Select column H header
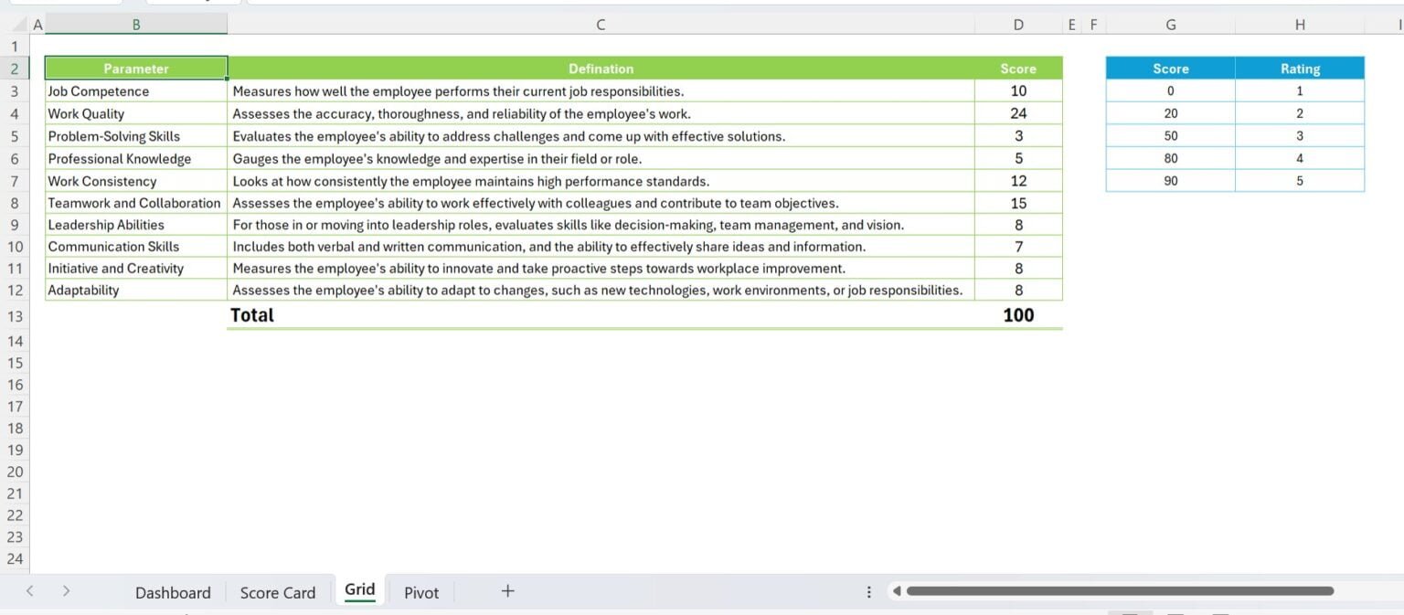 pyautogui.click(x=1299, y=24)
